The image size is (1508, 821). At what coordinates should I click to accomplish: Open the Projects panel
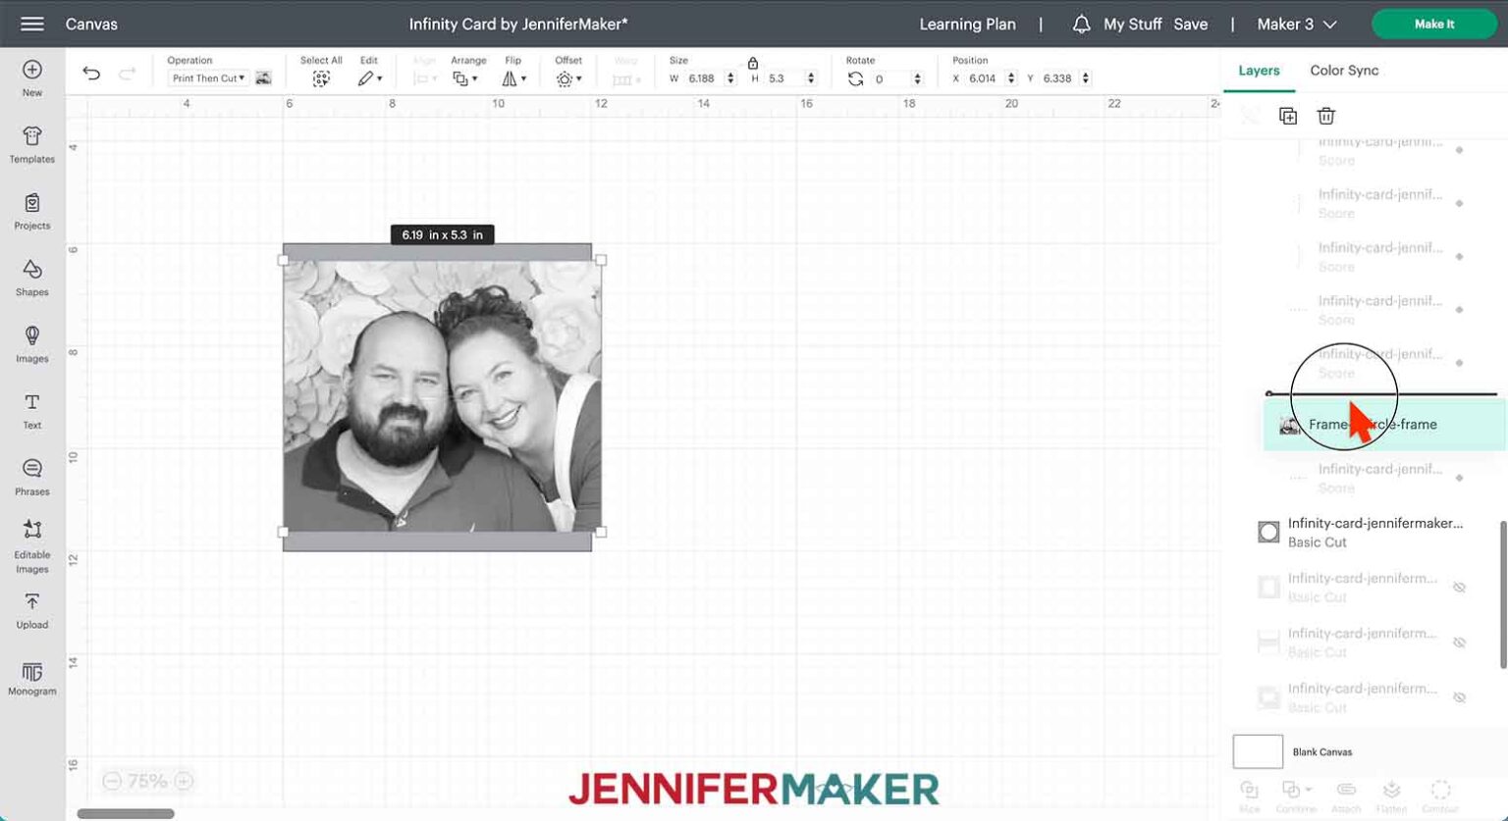click(x=32, y=211)
